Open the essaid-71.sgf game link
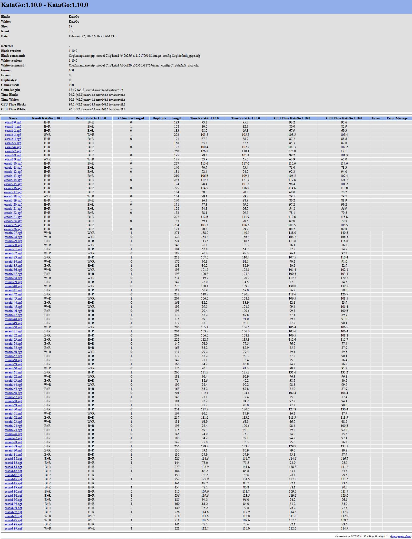412x539 pixels. pos(13,413)
